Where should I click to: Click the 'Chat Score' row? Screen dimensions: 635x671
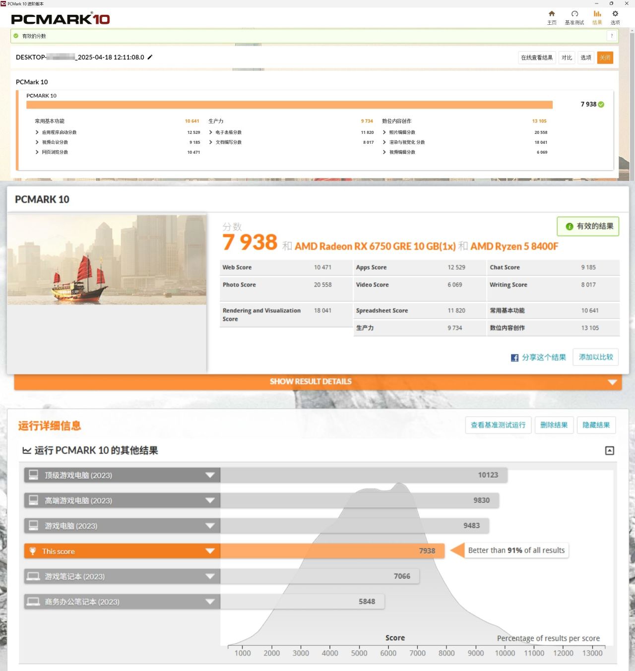click(x=553, y=267)
